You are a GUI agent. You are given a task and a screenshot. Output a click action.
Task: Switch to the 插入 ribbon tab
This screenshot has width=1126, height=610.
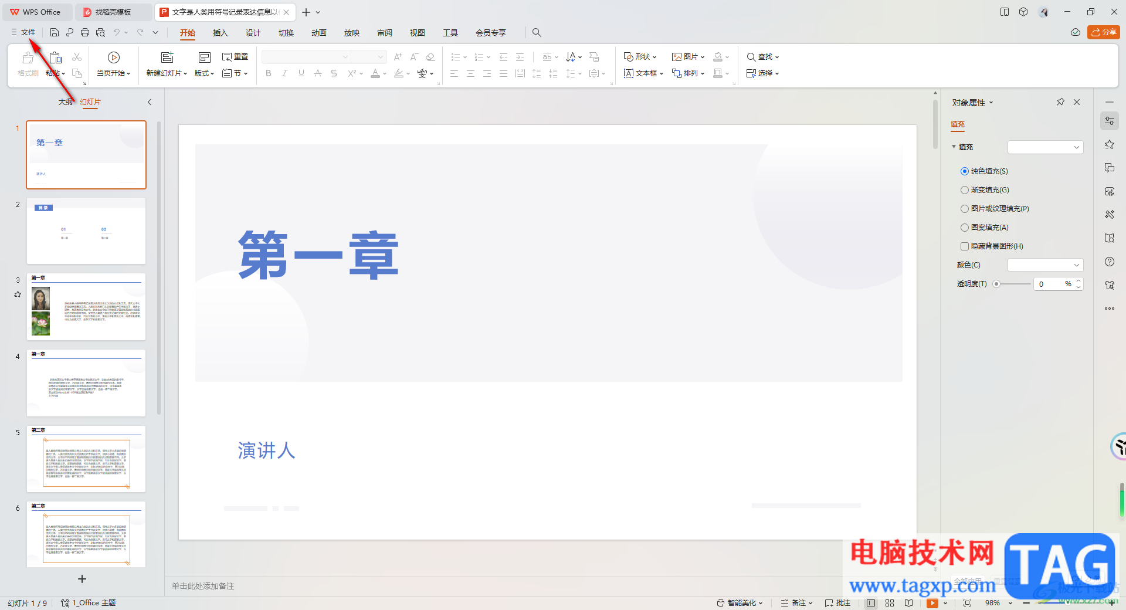pos(220,33)
